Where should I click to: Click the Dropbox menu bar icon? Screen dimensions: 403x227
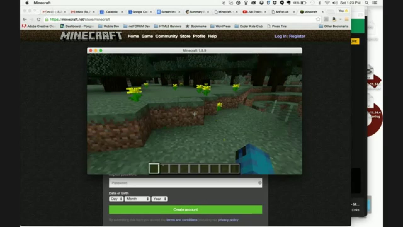275,3
